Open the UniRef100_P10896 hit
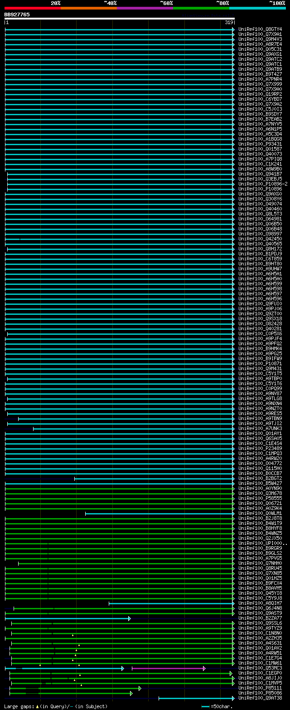 click(260, 189)
